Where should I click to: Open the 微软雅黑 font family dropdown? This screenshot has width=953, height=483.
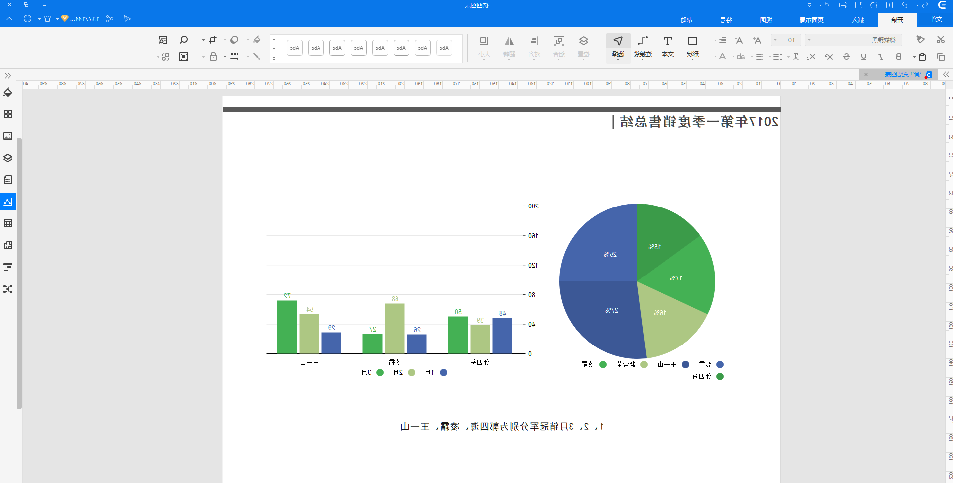[x=853, y=40]
